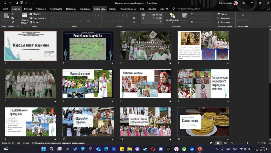
Task: Open the Файл menu
Action: click(x=5, y=9)
